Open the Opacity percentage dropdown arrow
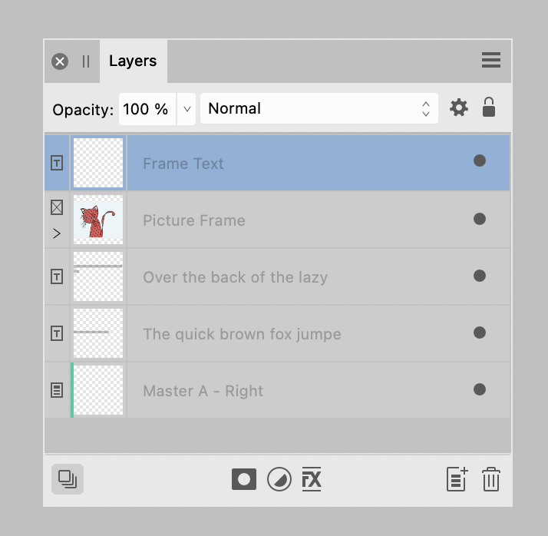The height and width of the screenshot is (536, 548). [x=187, y=109]
